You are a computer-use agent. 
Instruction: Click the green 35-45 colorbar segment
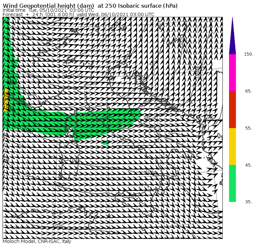point(232,183)
